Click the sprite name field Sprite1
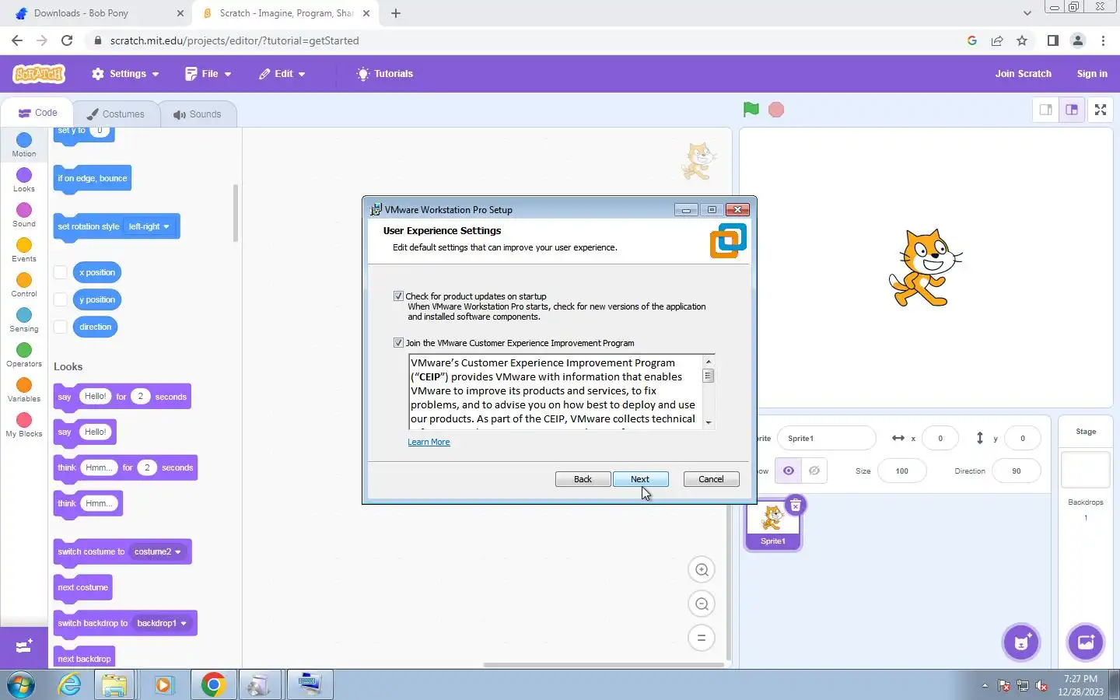 pos(826,438)
